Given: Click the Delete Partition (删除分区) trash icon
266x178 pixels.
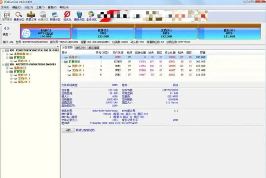Looking at the screenshot, I should click(79, 16).
